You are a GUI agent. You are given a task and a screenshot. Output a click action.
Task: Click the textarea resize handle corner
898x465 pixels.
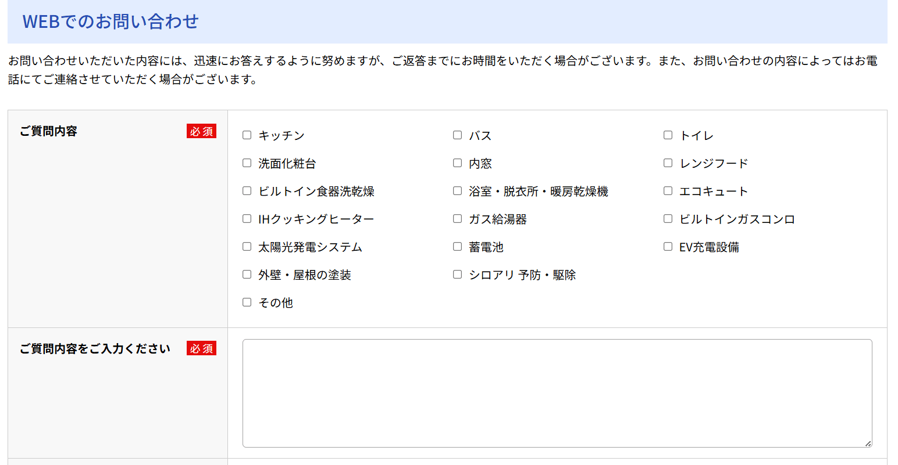pos(868,444)
